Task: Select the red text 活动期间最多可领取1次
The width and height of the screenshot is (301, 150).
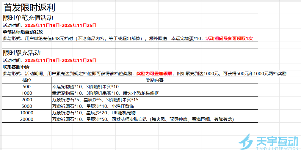Action: click(229, 38)
